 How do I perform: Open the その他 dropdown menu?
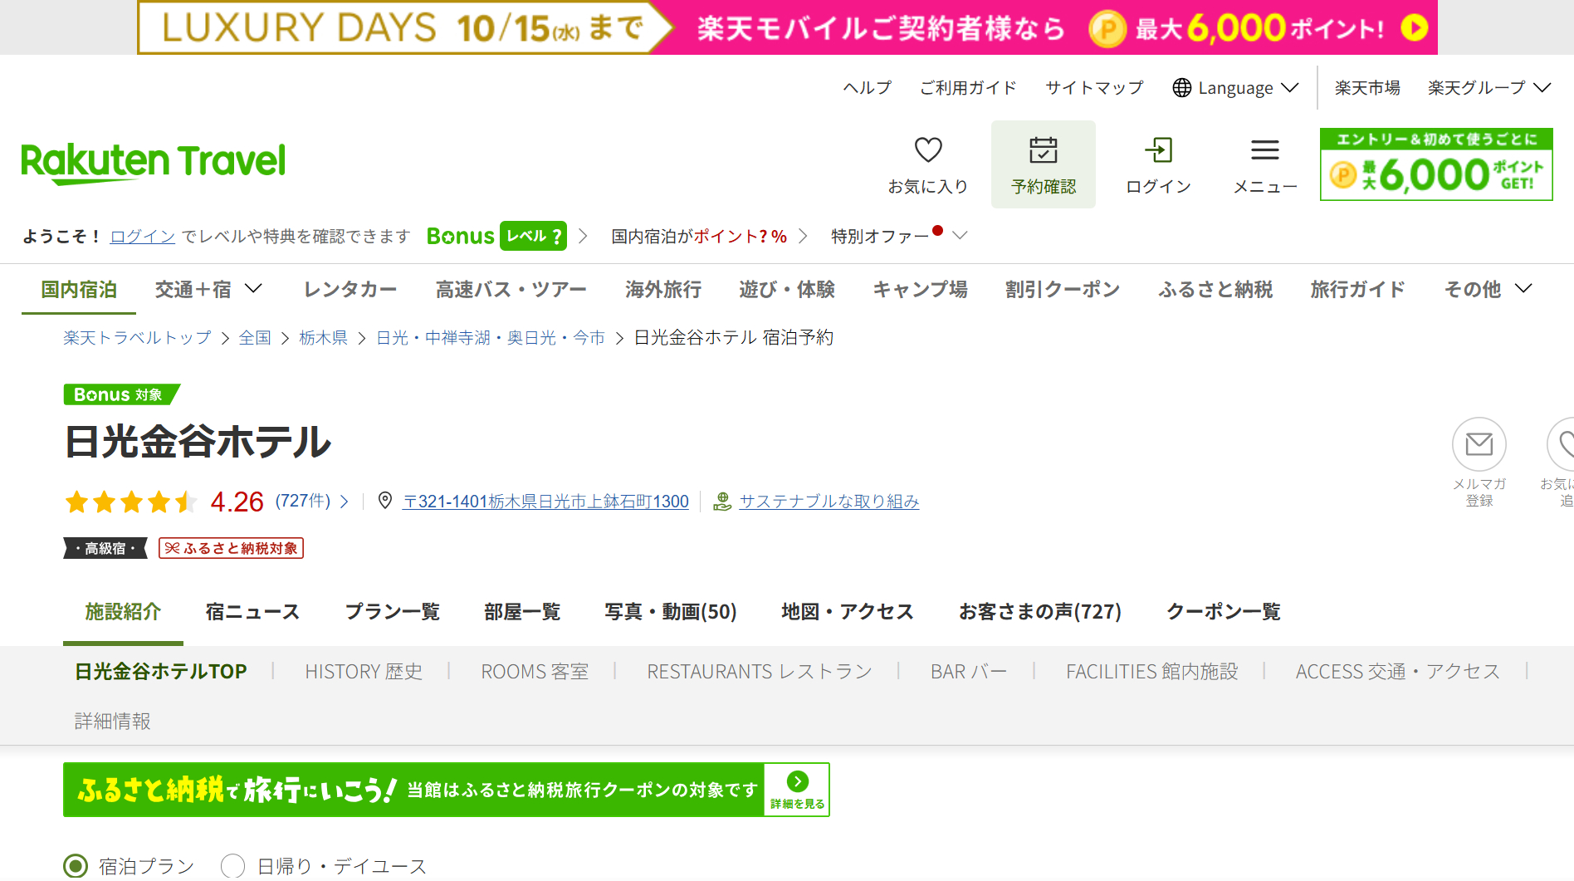tap(1526, 289)
